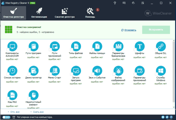Image resolution: width=176 pixels, height=120 pixels.
Task: Open the Компоненты ActiveX/COM category icon
Action: point(12,46)
